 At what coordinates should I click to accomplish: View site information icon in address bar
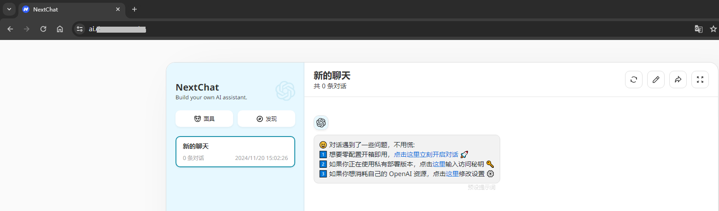(x=80, y=29)
